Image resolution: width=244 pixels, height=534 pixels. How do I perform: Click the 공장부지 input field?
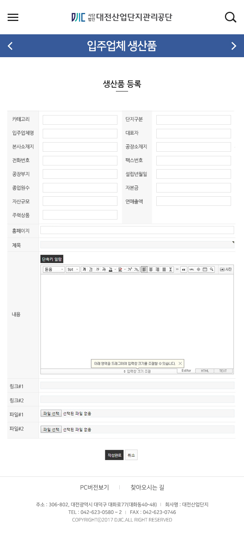[80, 174]
